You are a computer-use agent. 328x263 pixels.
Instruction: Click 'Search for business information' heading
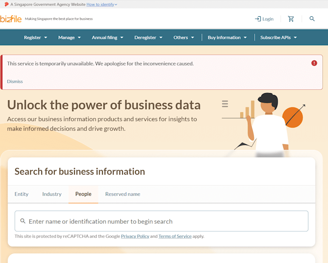[x=80, y=172]
